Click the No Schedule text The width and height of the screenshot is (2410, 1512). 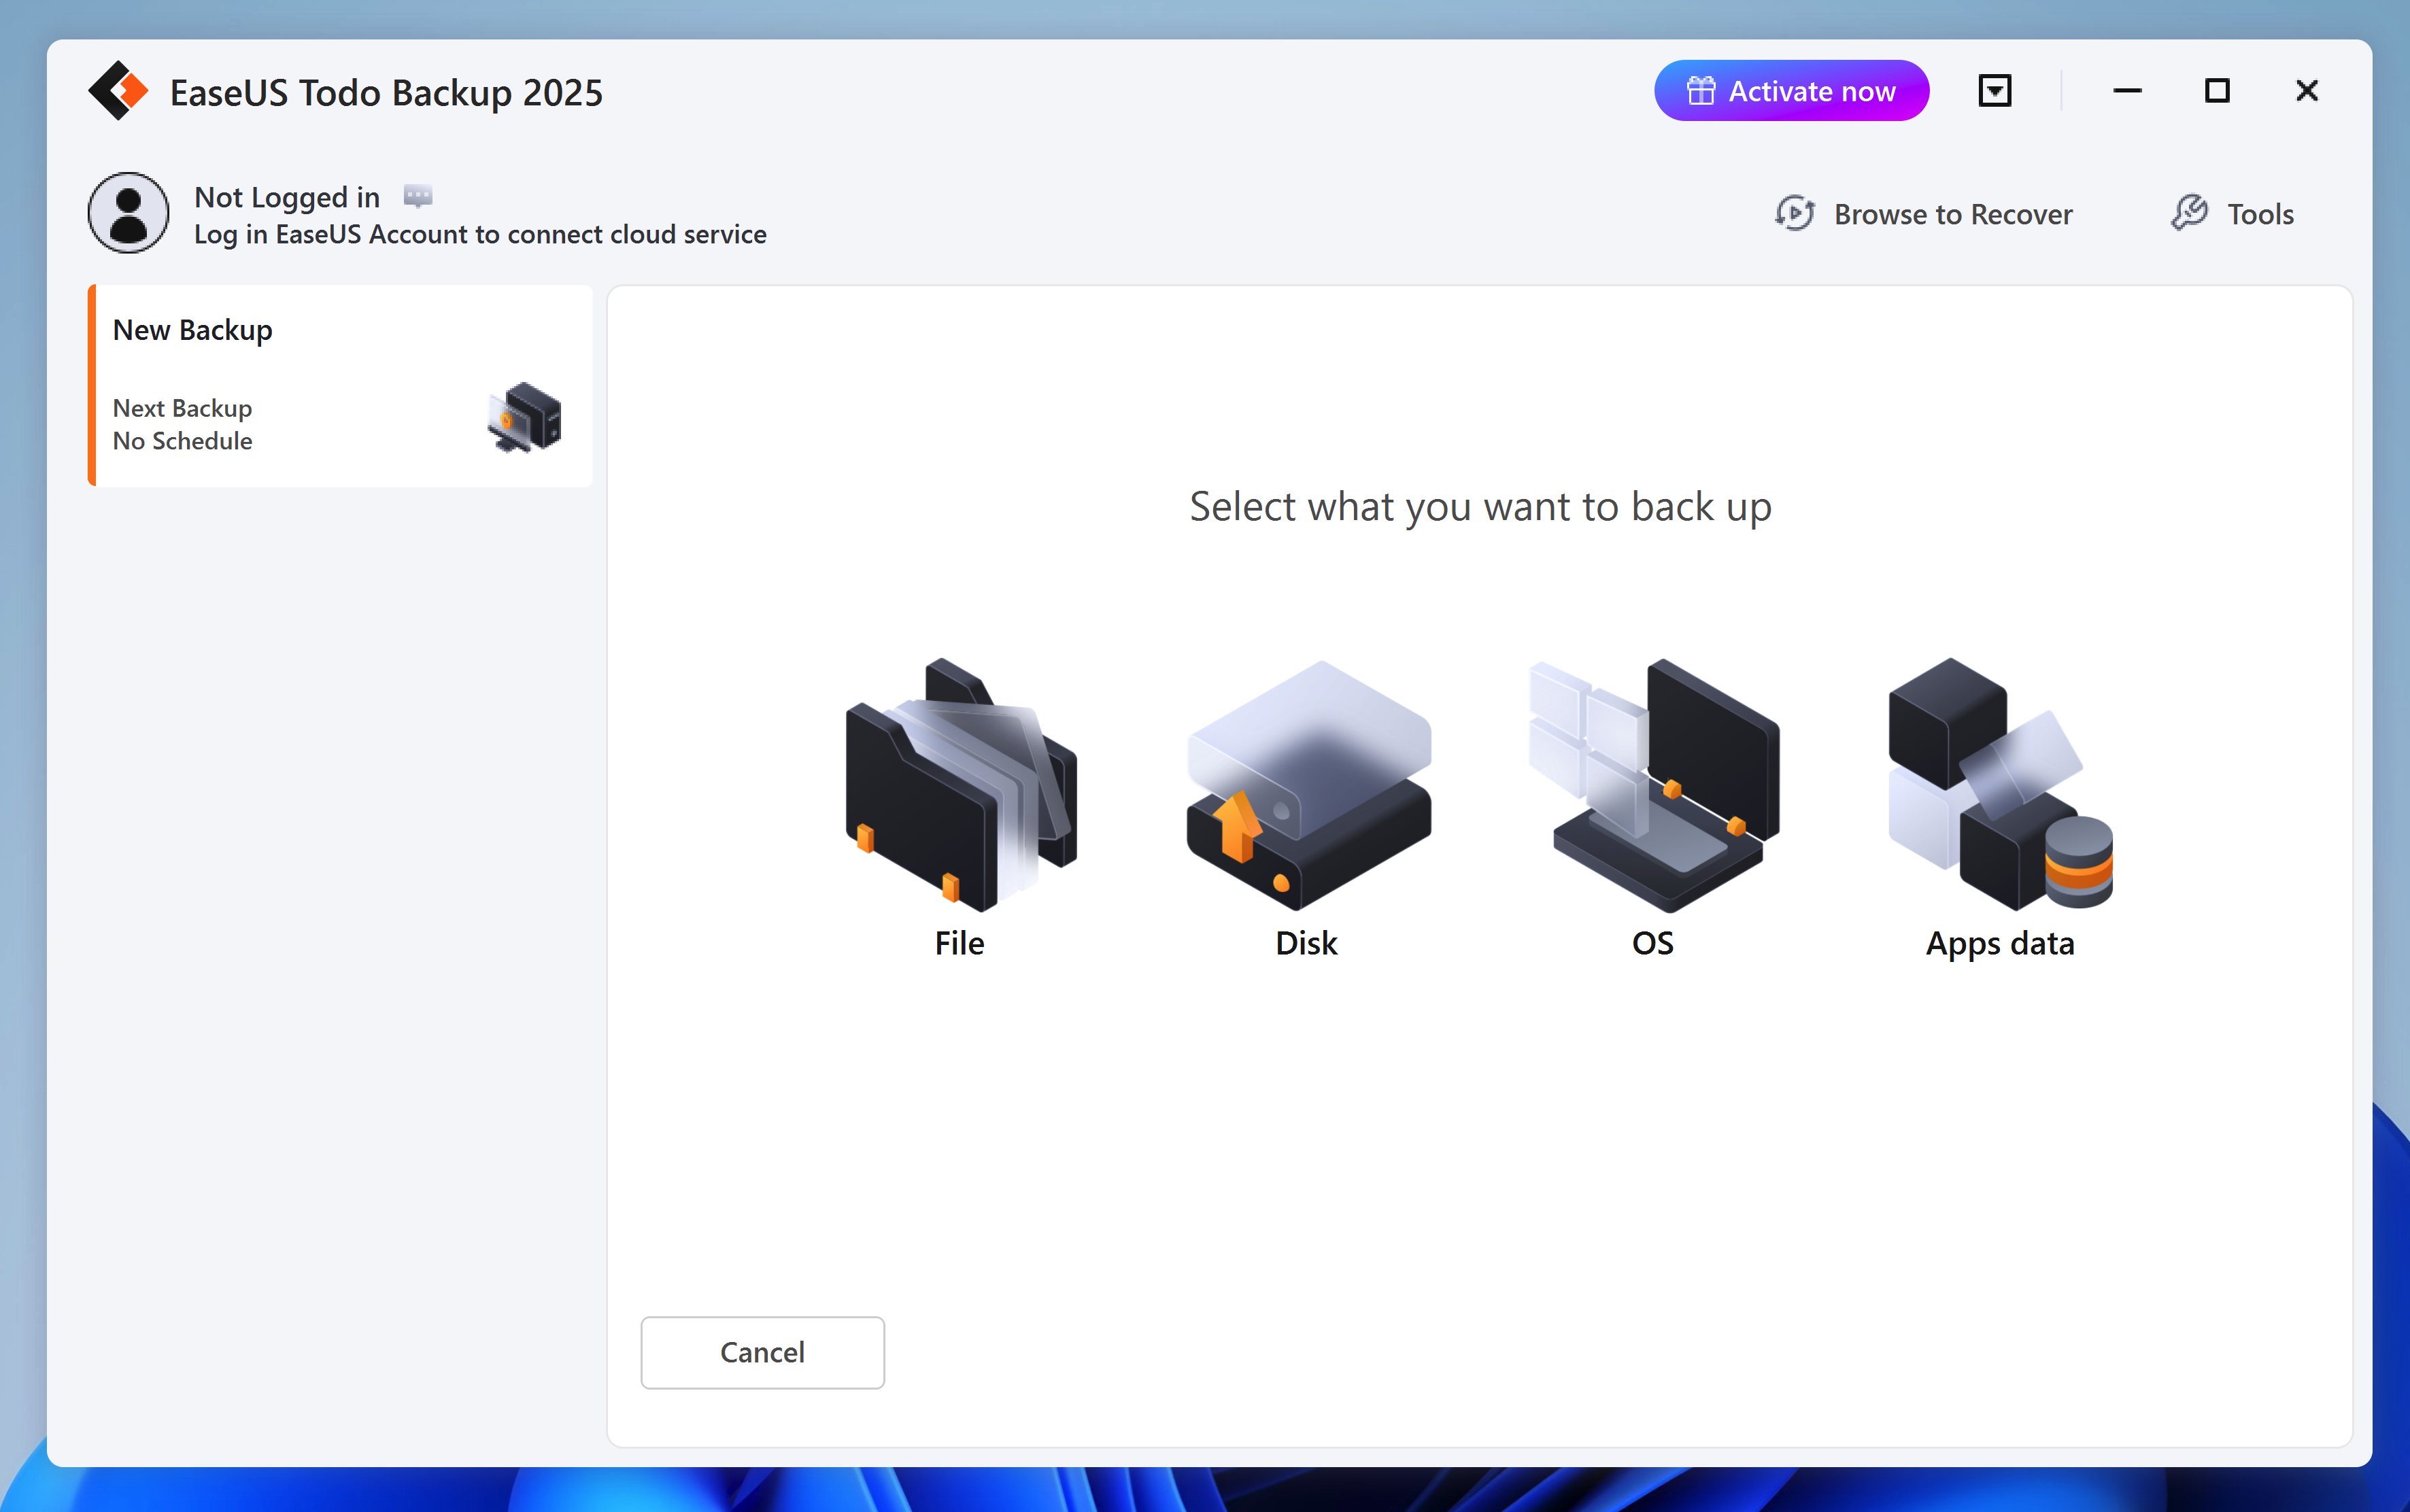click(183, 441)
